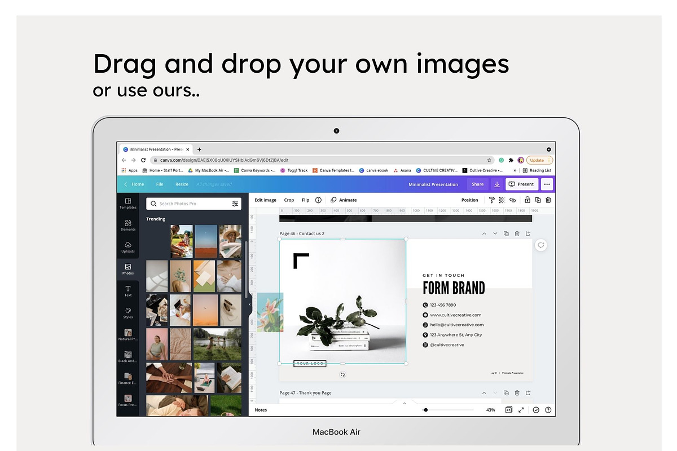Open the Position panel
677x451 pixels.
tap(469, 200)
